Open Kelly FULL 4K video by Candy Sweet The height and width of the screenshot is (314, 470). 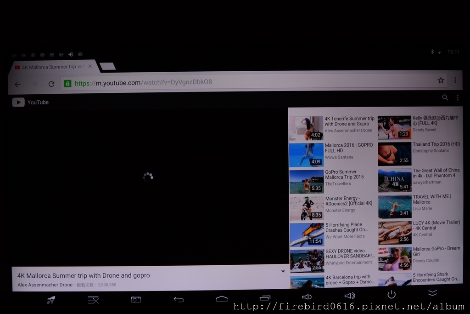click(435, 120)
